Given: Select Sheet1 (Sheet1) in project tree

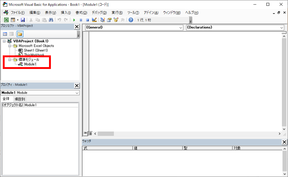Looking at the screenshot, I should point(36,50).
